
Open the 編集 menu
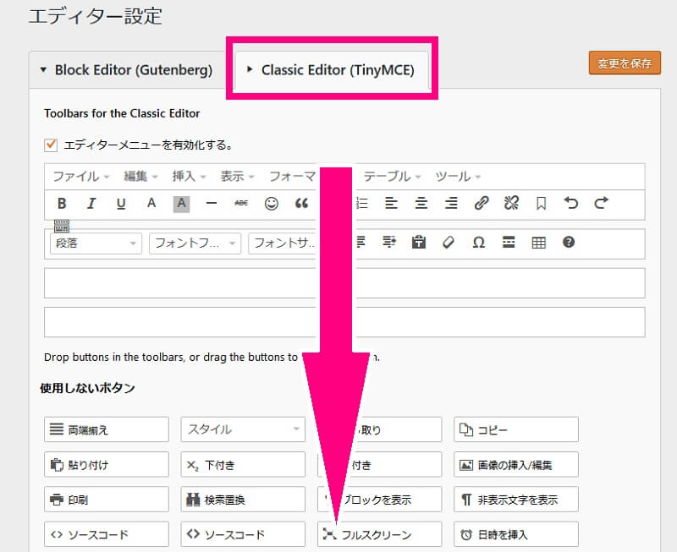pyautogui.click(x=140, y=177)
